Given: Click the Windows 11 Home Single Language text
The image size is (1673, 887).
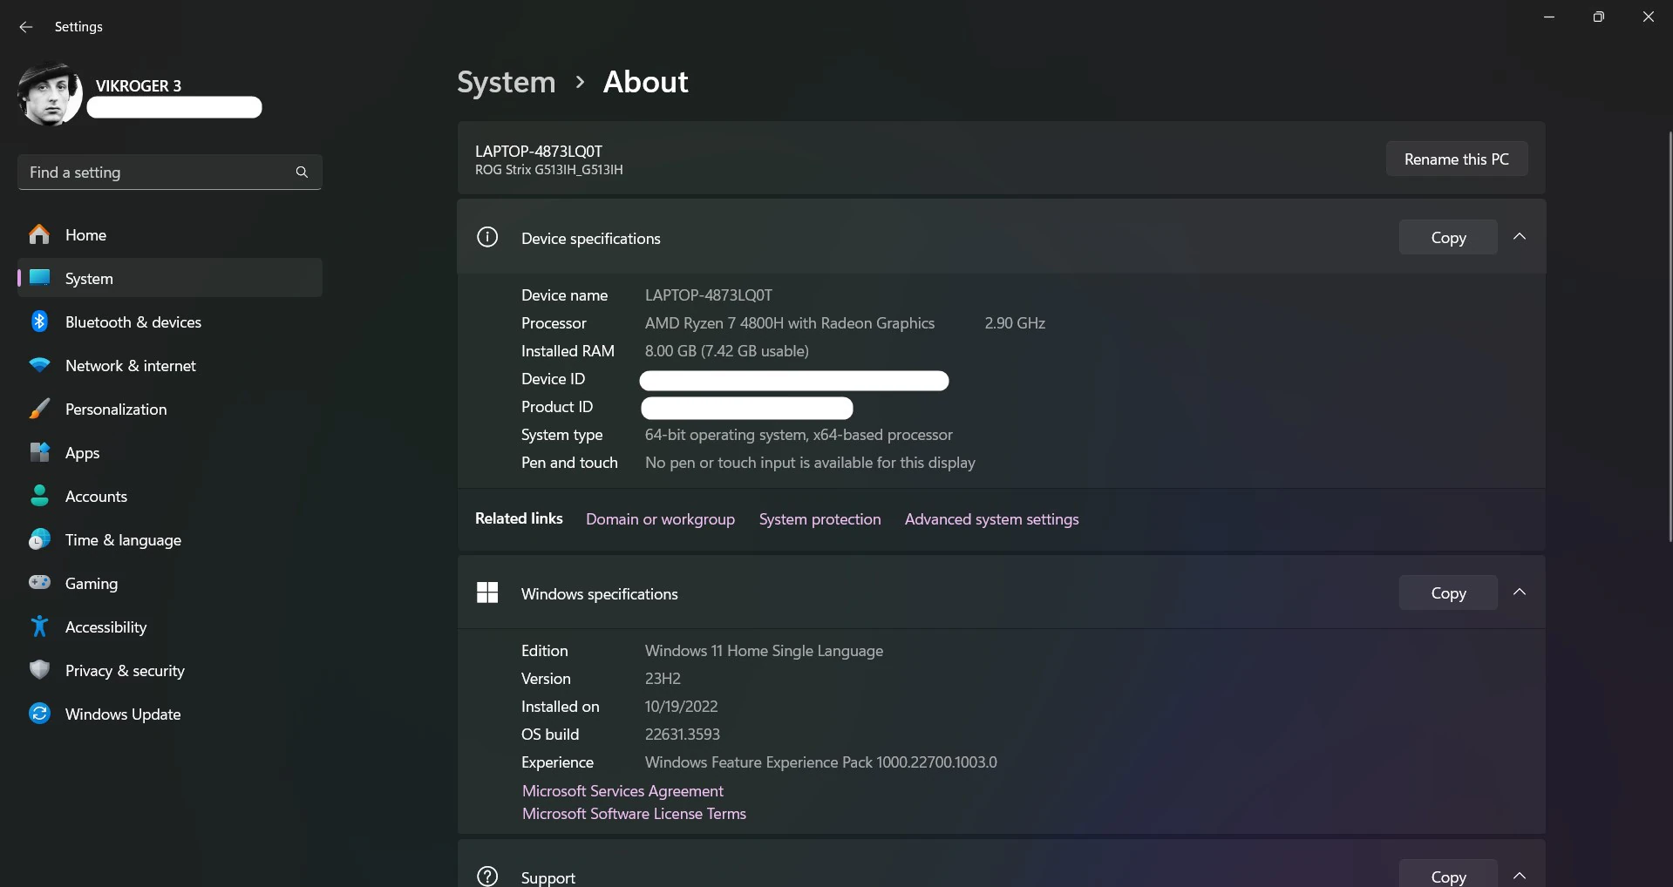Looking at the screenshot, I should click(764, 651).
